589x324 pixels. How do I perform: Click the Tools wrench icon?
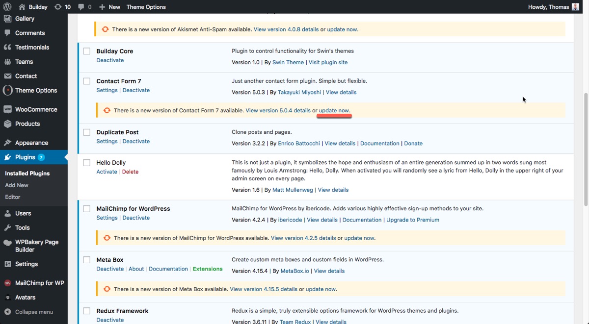[x=7, y=227]
